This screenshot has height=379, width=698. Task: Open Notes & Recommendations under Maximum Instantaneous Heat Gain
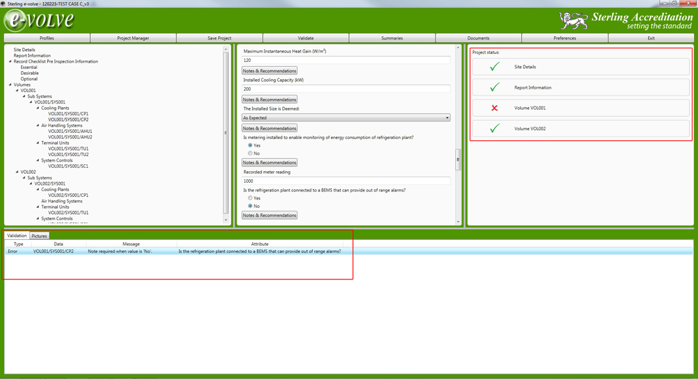pos(269,71)
